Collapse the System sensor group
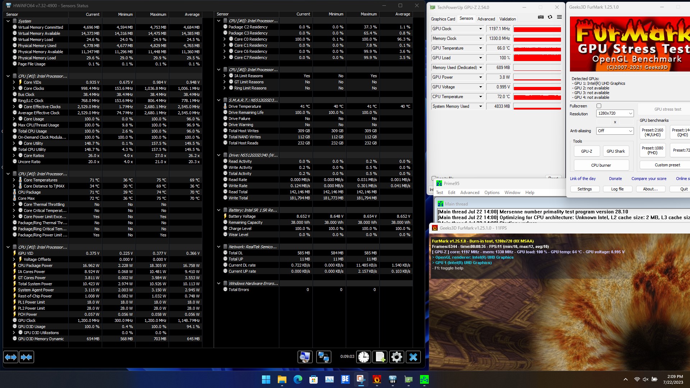The height and width of the screenshot is (388, 690). click(8, 21)
